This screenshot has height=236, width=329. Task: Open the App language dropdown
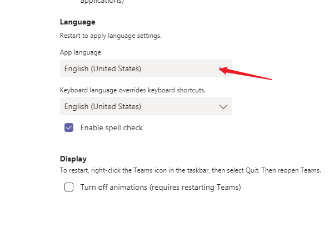tap(146, 68)
